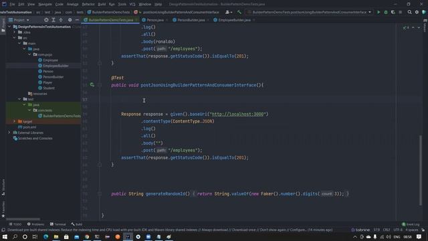Open the VCS menu
This screenshot has width=428, height=241.
[132, 4]
